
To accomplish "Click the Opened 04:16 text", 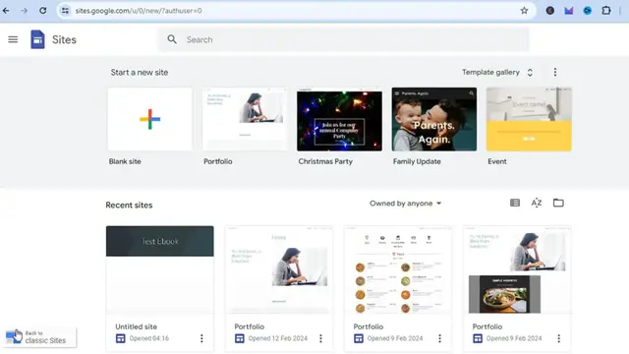I will coord(148,338).
